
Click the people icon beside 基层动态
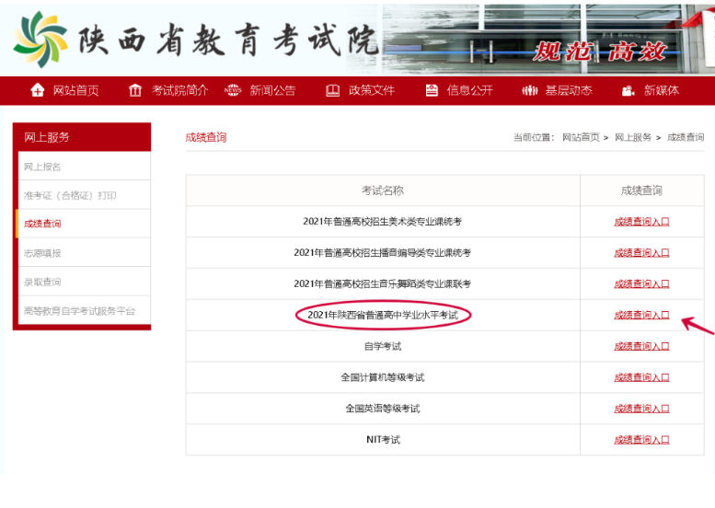click(529, 90)
